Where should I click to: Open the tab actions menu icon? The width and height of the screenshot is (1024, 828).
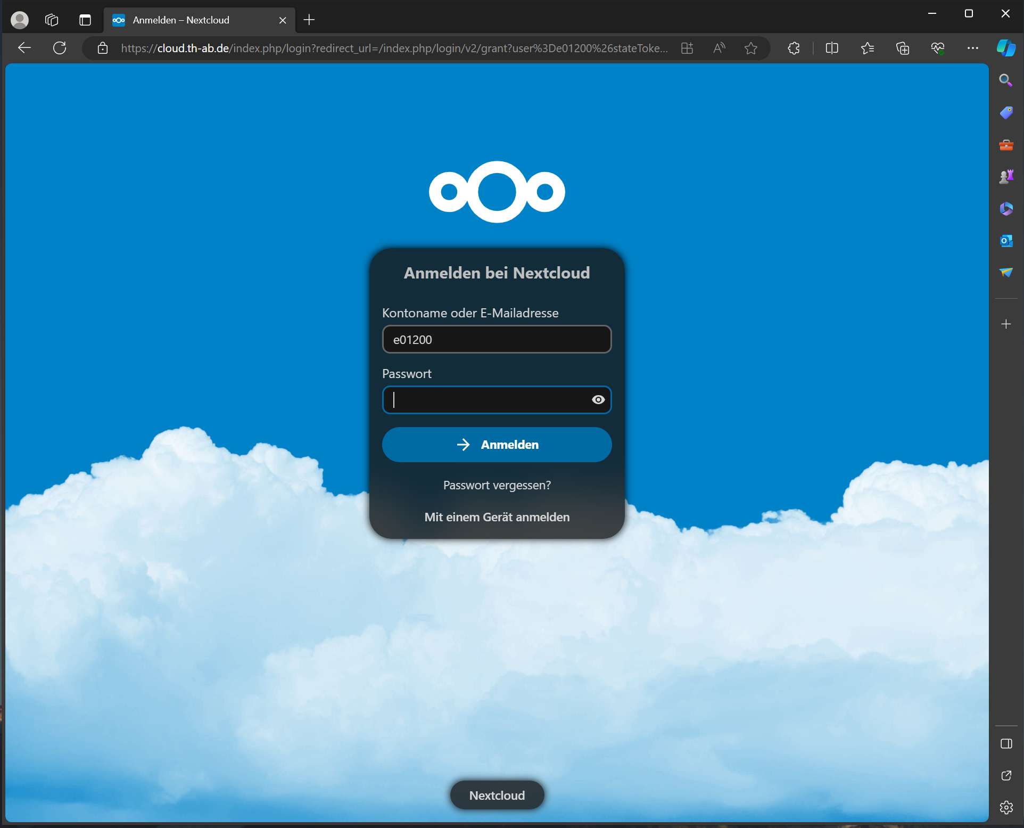point(85,20)
